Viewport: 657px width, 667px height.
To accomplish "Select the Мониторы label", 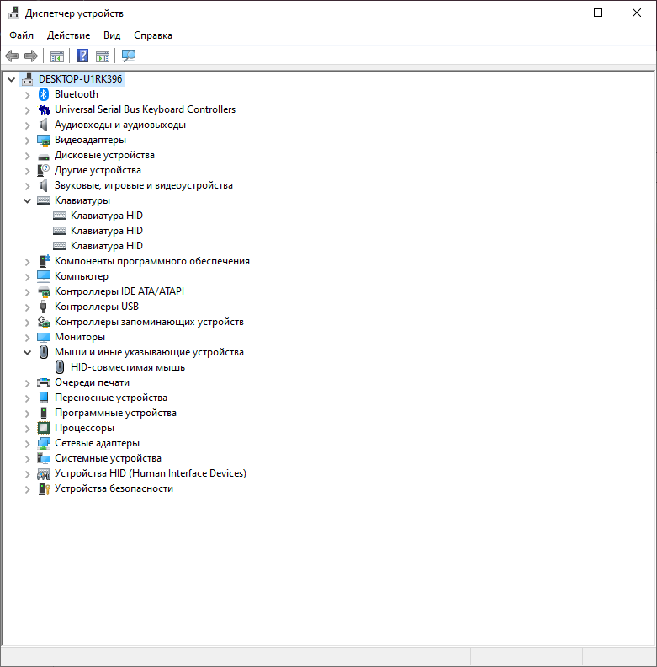I will 80,337.
